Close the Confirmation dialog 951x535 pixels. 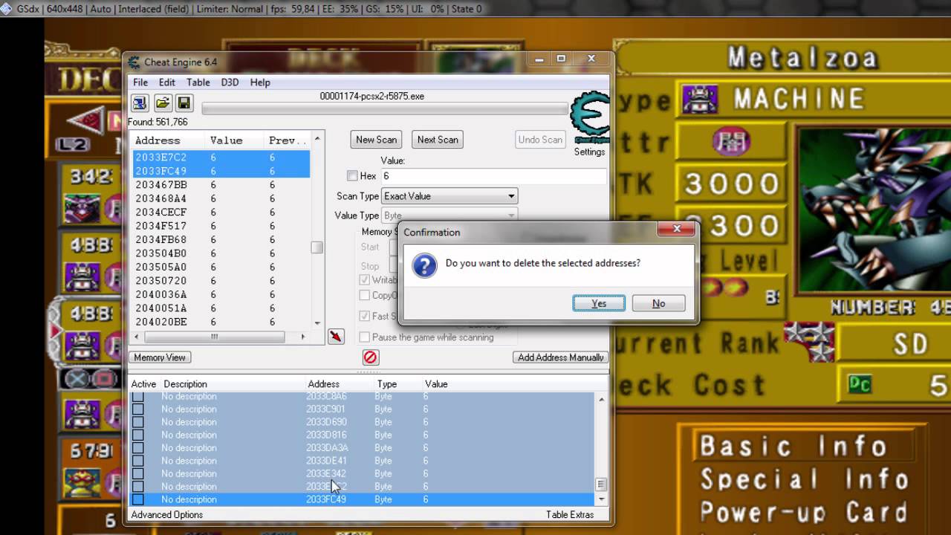pyautogui.click(x=677, y=229)
